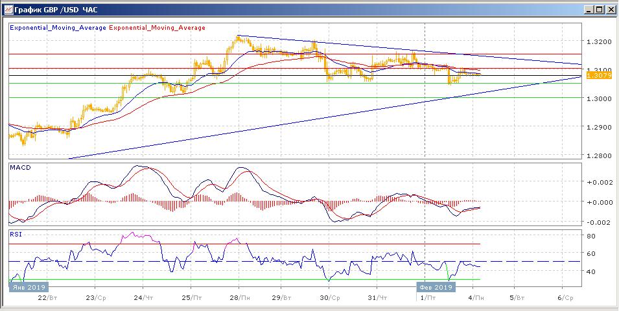Click the 40 level on RSI scale
Screen dimensions: 619x311
click(x=591, y=271)
